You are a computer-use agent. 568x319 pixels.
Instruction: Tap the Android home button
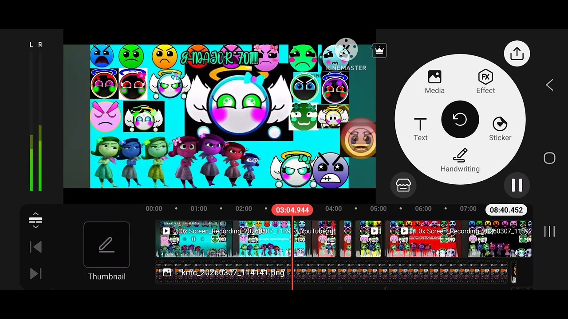click(549, 158)
